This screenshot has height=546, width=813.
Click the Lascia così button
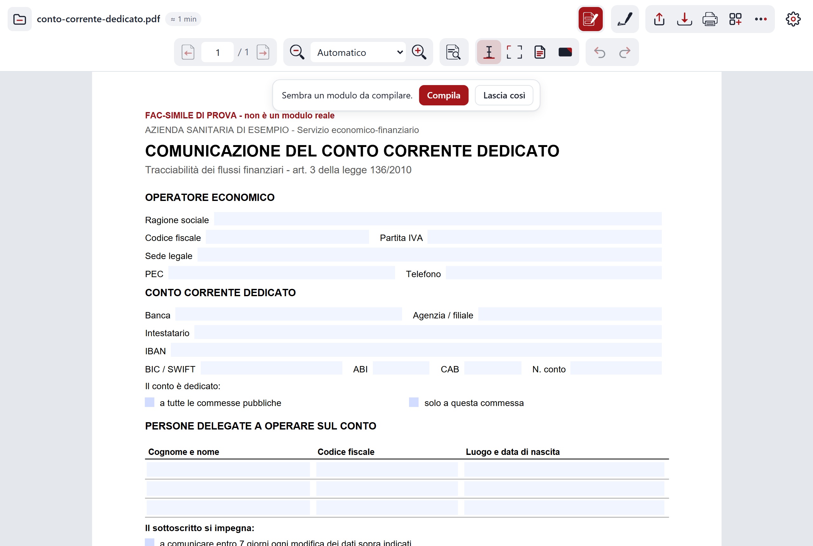click(x=504, y=96)
